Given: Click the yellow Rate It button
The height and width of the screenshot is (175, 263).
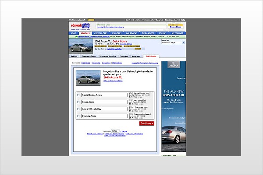Looking at the screenshot, I should (x=138, y=49).
